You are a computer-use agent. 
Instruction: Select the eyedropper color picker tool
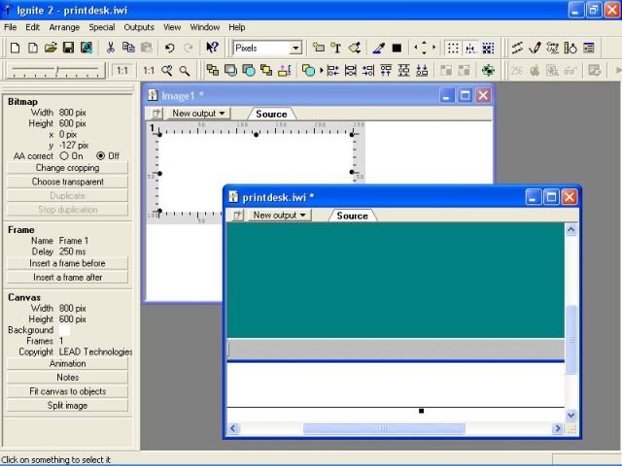point(379,47)
